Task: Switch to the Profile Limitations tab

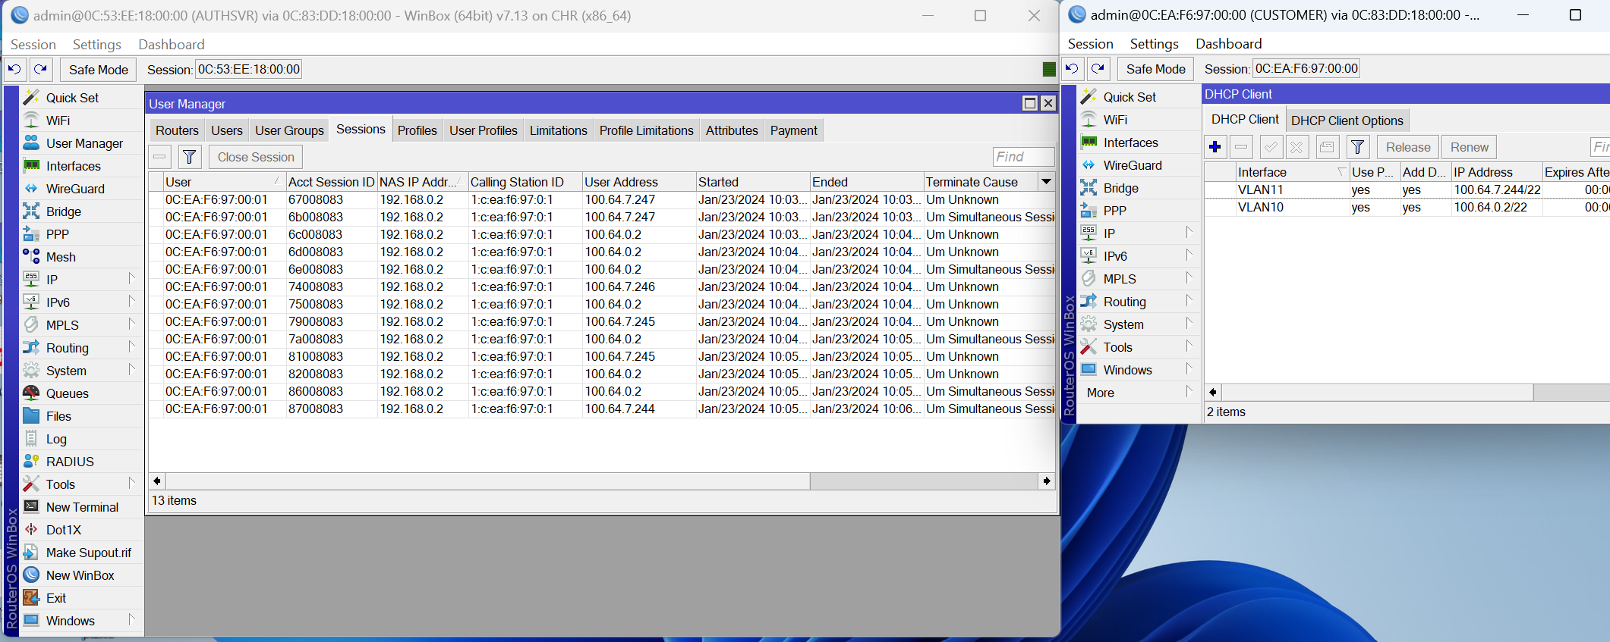Action: [x=647, y=130]
